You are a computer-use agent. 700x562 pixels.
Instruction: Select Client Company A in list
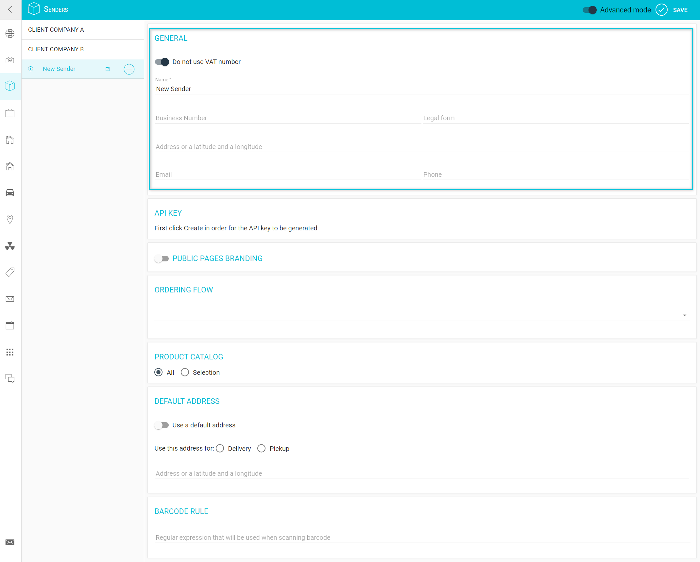point(83,30)
